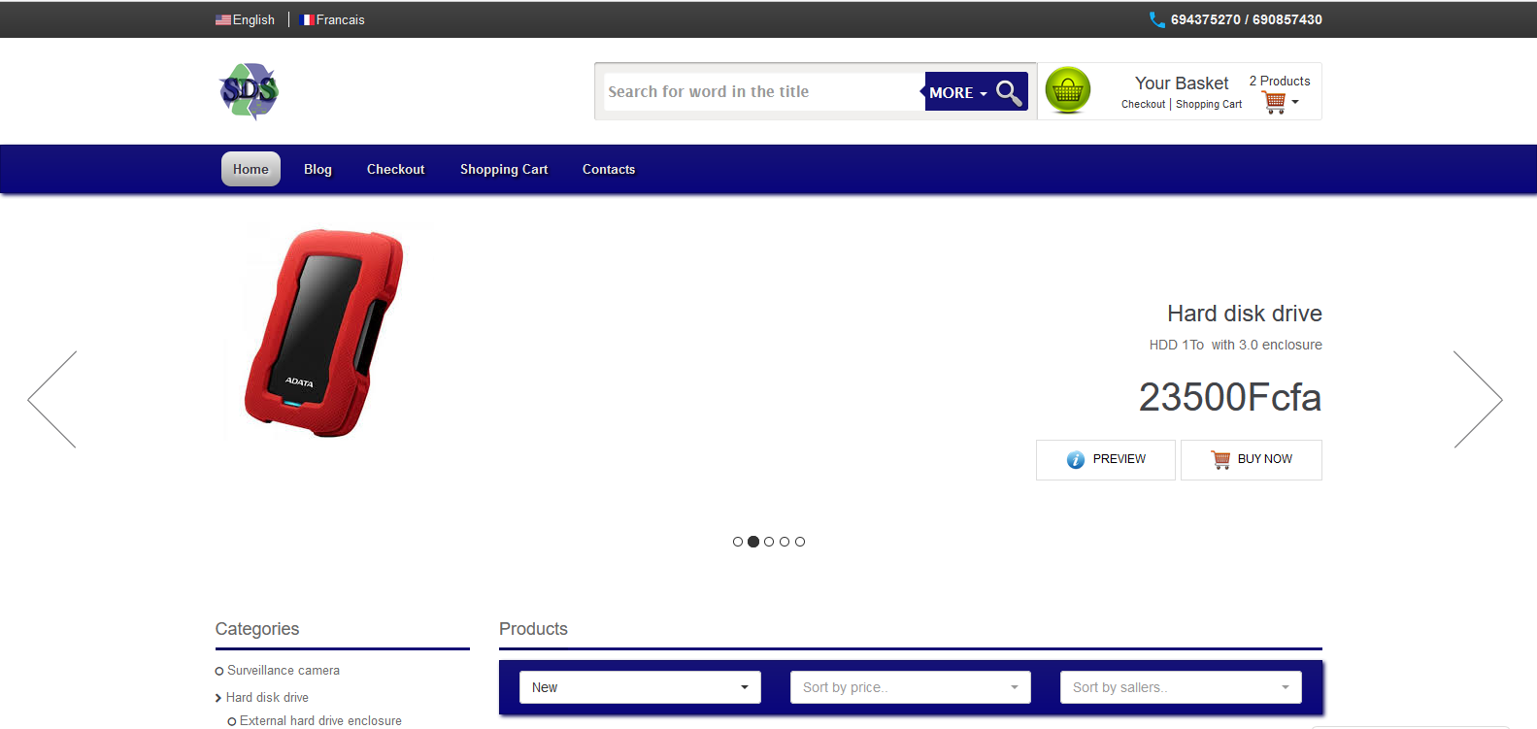Focus the title search input field
The width and height of the screenshot is (1537, 729).
click(762, 91)
